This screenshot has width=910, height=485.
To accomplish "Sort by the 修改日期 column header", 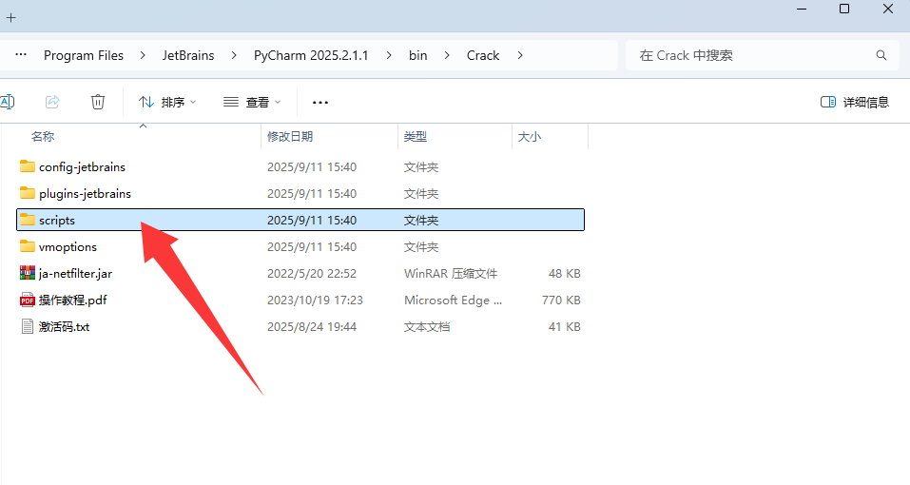I will click(290, 136).
